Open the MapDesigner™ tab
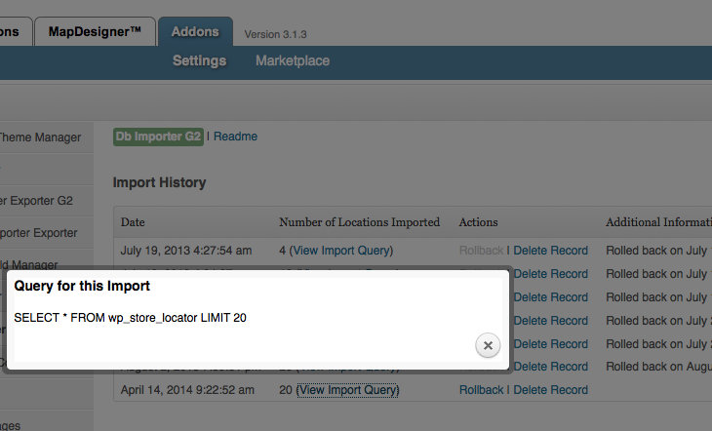Screen dimensions: 712x431 (95, 32)
